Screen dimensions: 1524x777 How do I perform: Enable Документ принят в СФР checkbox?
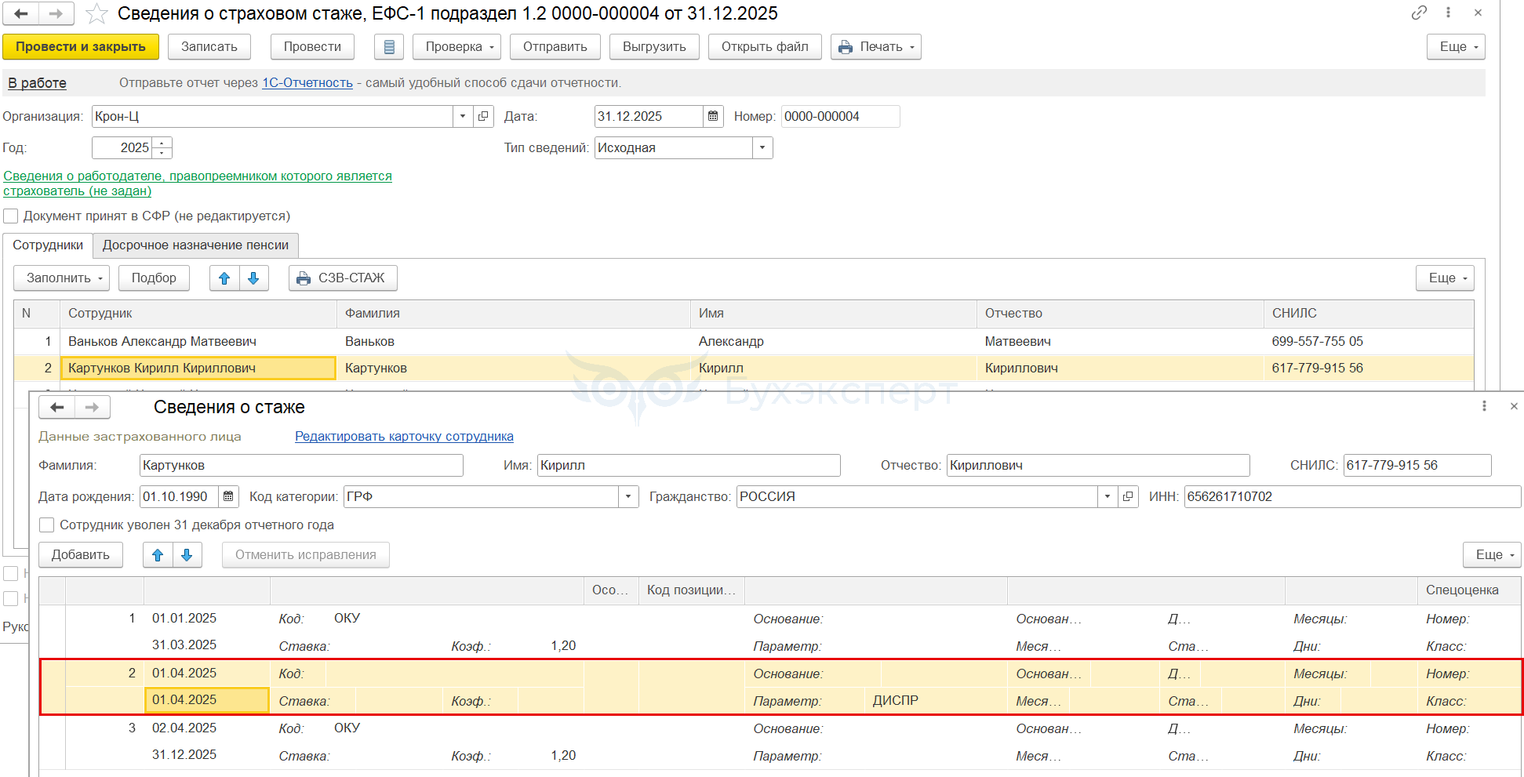[11, 216]
